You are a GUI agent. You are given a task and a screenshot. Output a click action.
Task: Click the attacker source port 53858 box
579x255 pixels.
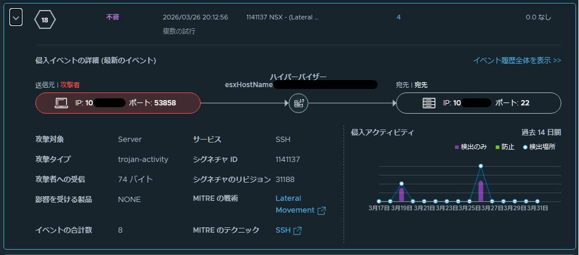click(x=118, y=103)
